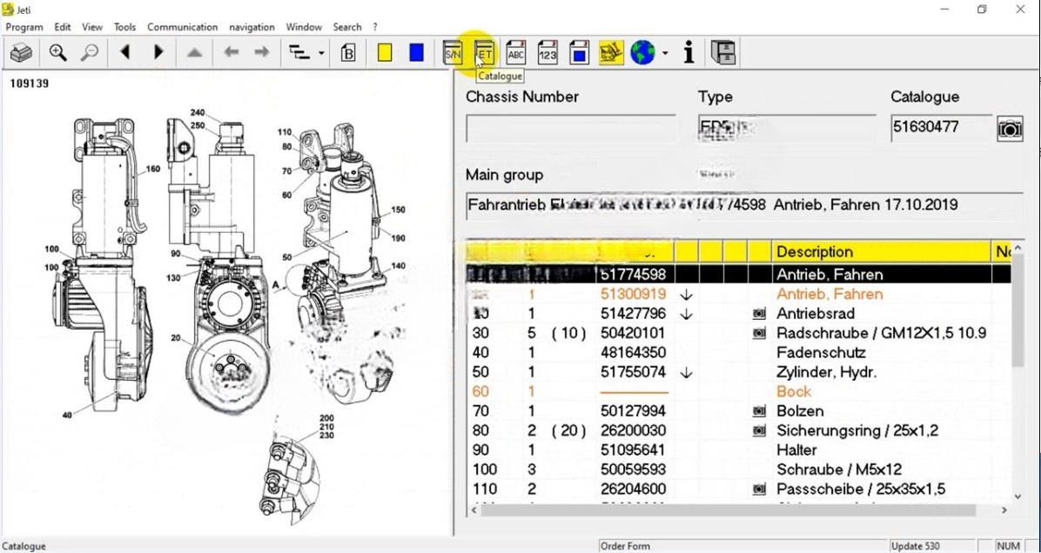Click the Chassis Number input field
1041x553 pixels.
(570, 129)
